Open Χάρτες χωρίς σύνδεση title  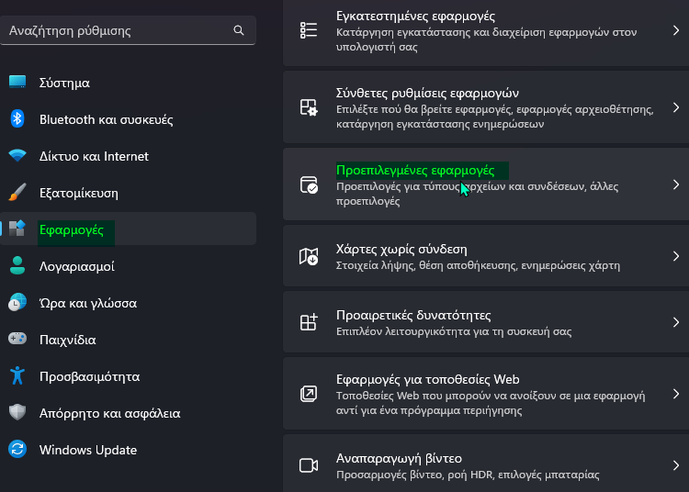401,250
